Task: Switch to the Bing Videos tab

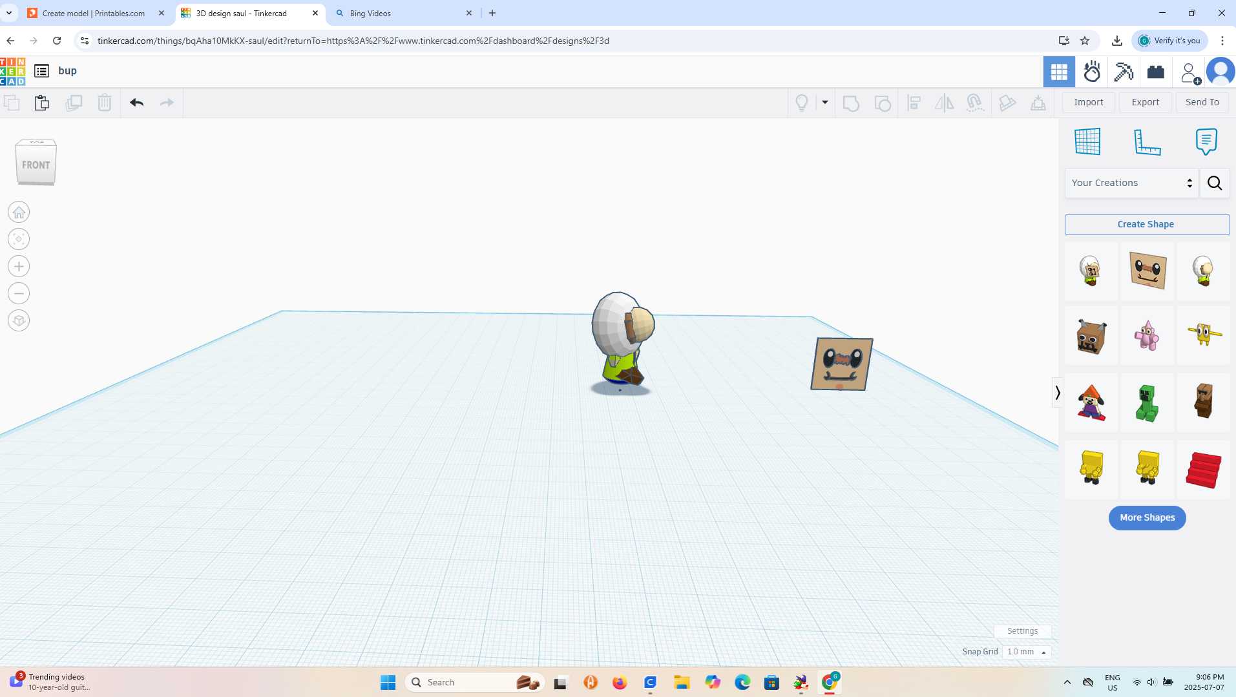Action: [x=404, y=13]
